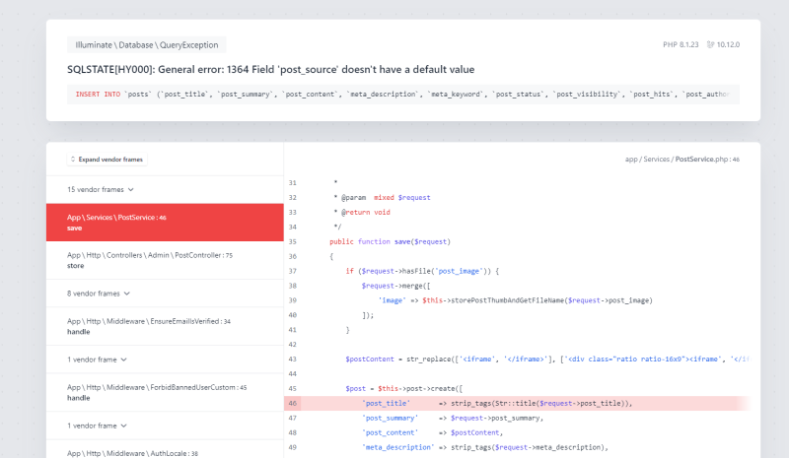Expand the 15 vendor frames group
Image resolution: width=789 pixels, height=458 pixels.
coord(100,189)
